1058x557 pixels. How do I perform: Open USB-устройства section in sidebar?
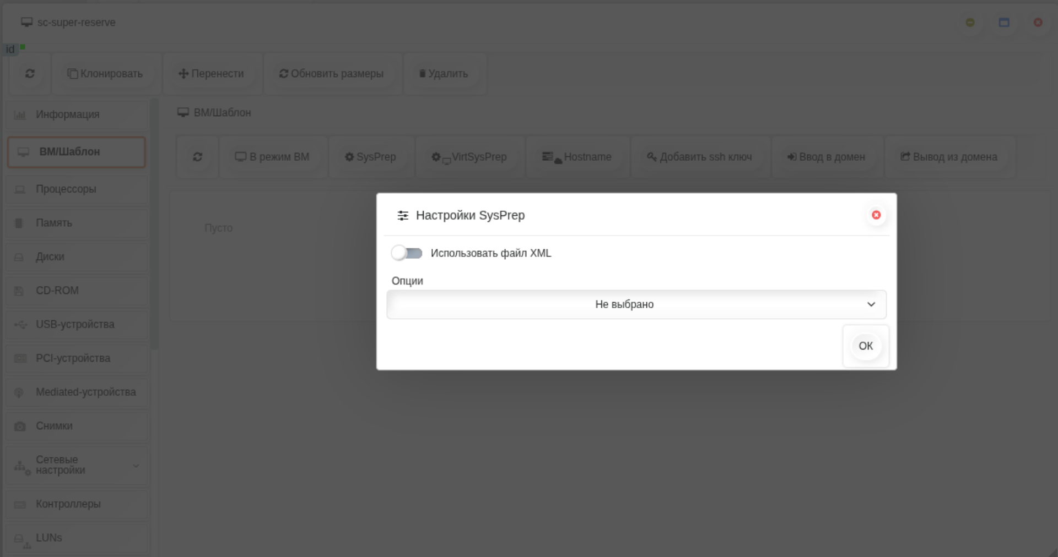[x=77, y=325]
